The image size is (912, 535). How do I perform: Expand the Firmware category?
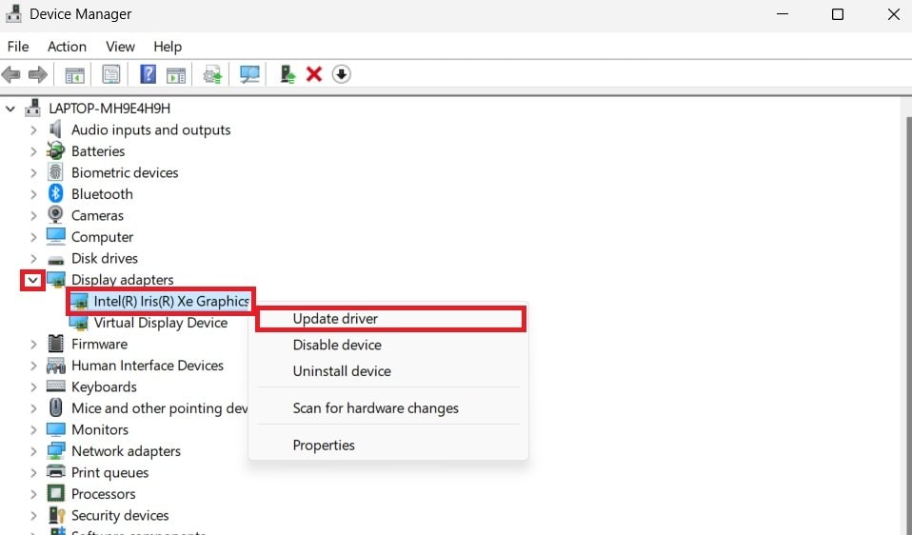[33, 345]
